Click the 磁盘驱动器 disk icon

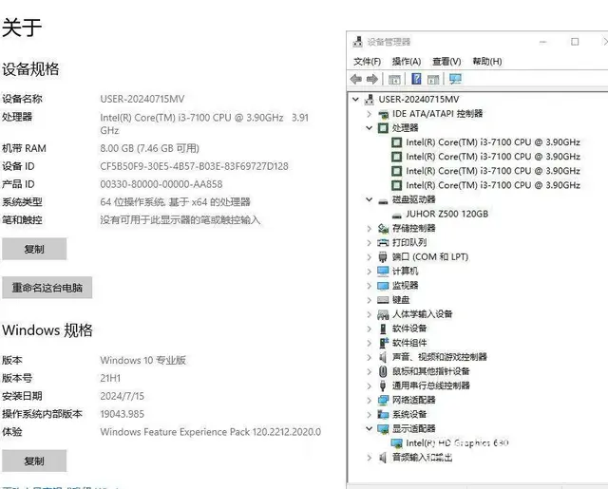pos(383,200)
